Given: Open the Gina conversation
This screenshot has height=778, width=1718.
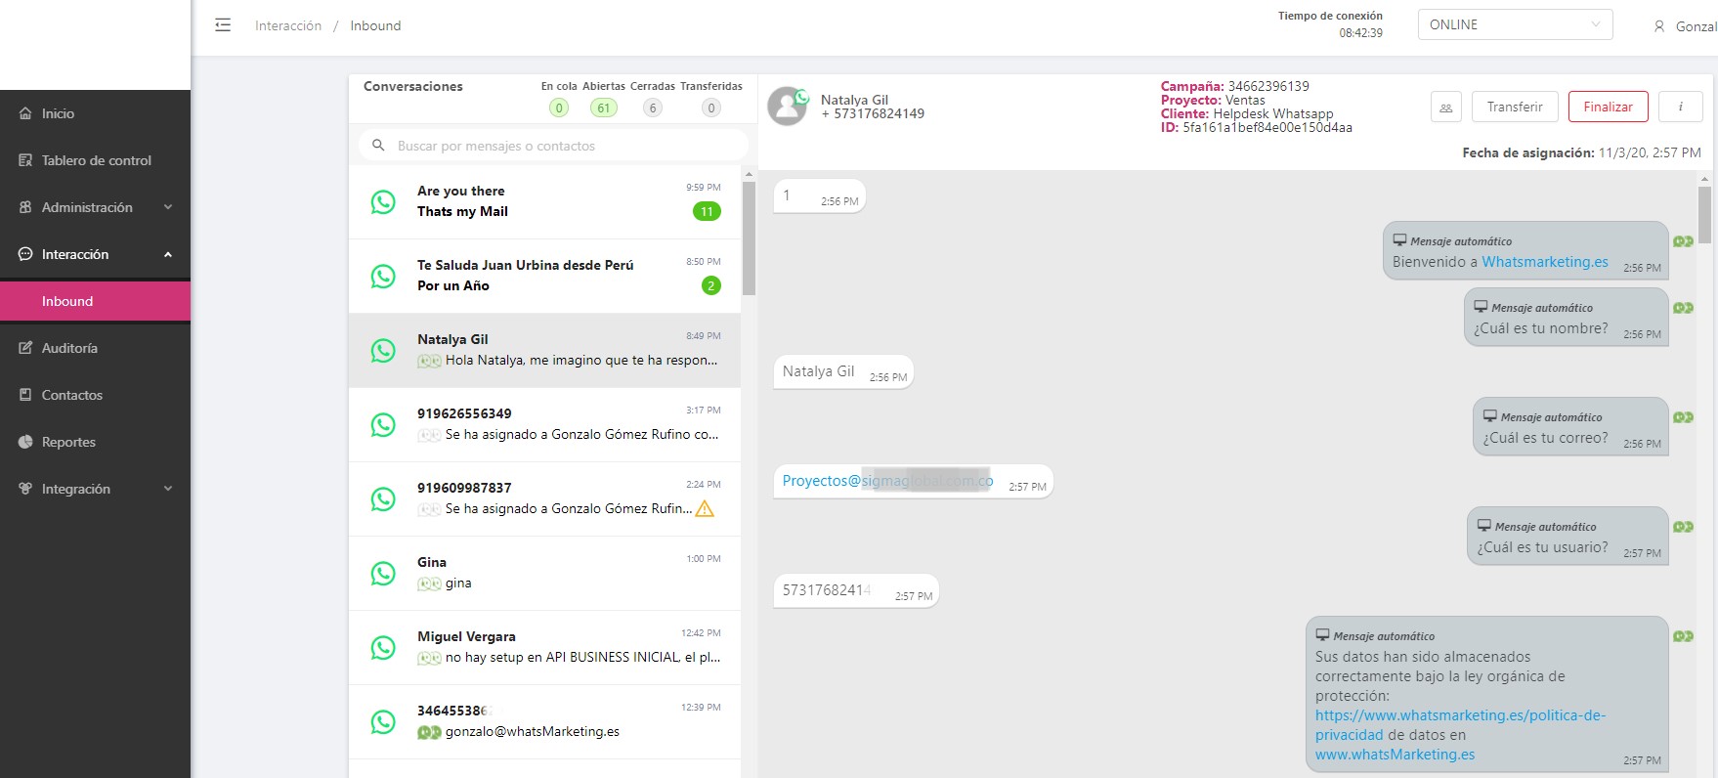Looking at the screenshot, I should tap(544, 573).
